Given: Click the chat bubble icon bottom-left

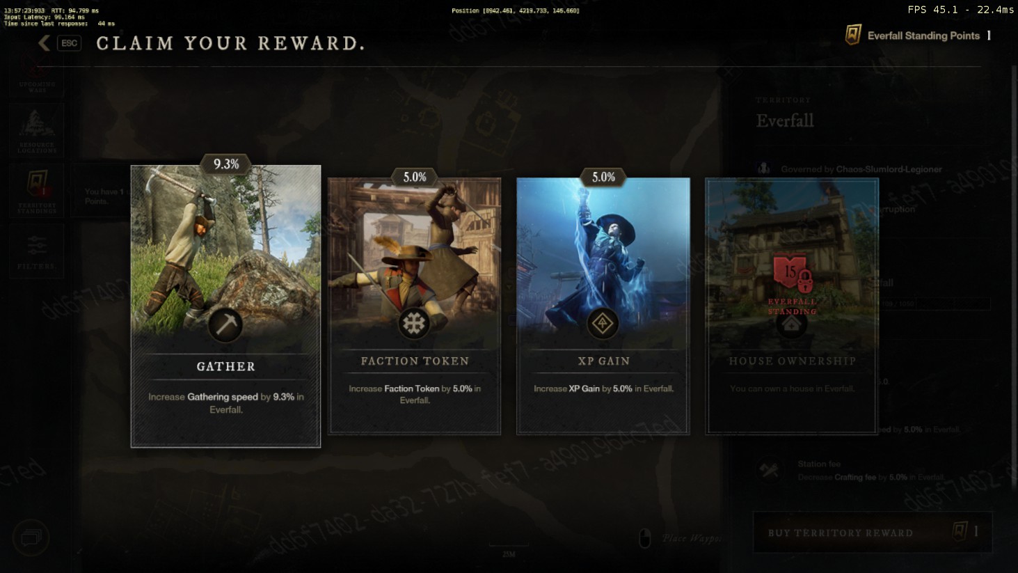Looking at the screenshot, I should (x=31, y=537).
